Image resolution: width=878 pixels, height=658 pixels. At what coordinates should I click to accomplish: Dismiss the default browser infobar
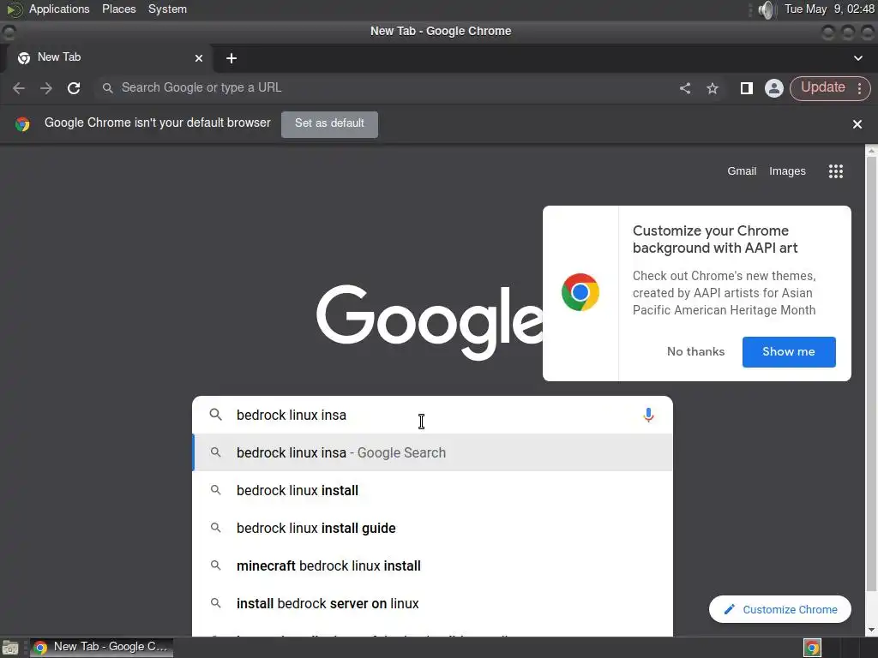pos(857,124)
